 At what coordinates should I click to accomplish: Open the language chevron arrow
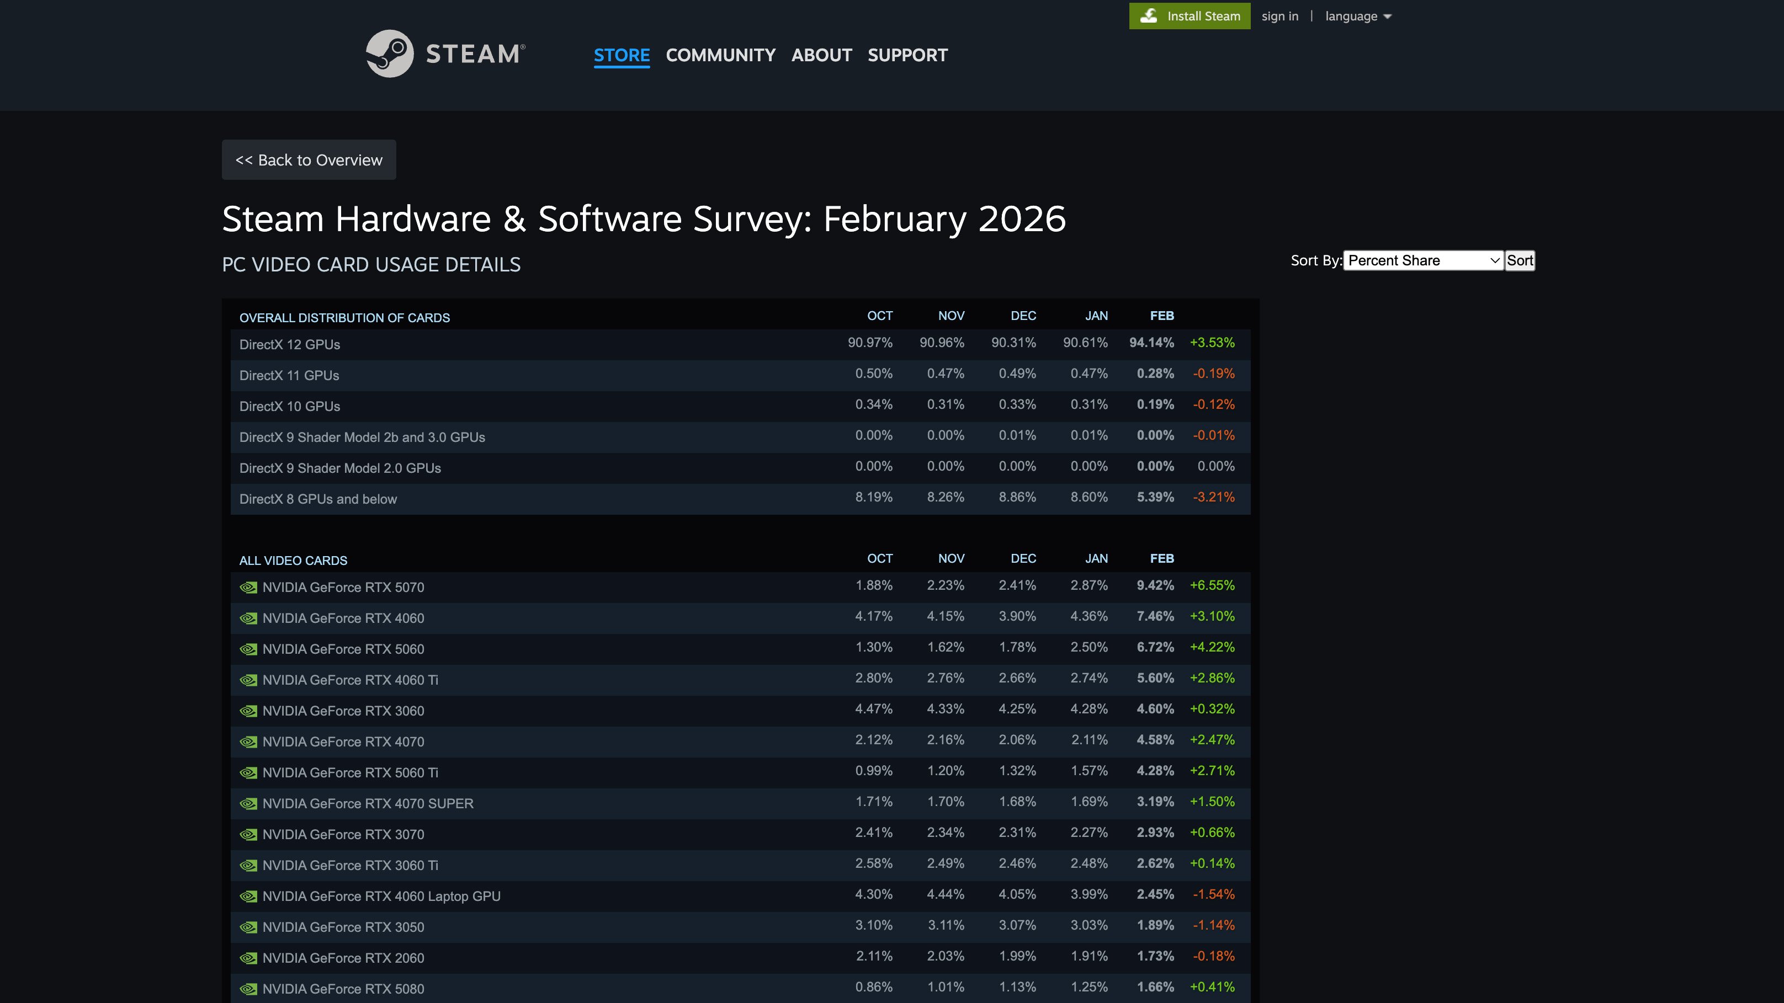[1387, 17]
